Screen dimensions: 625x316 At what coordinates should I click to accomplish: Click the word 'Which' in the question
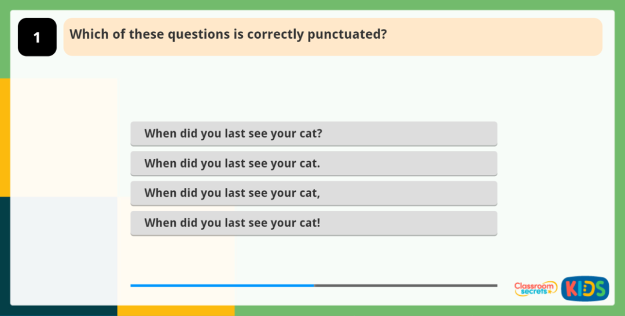(89, 35)
